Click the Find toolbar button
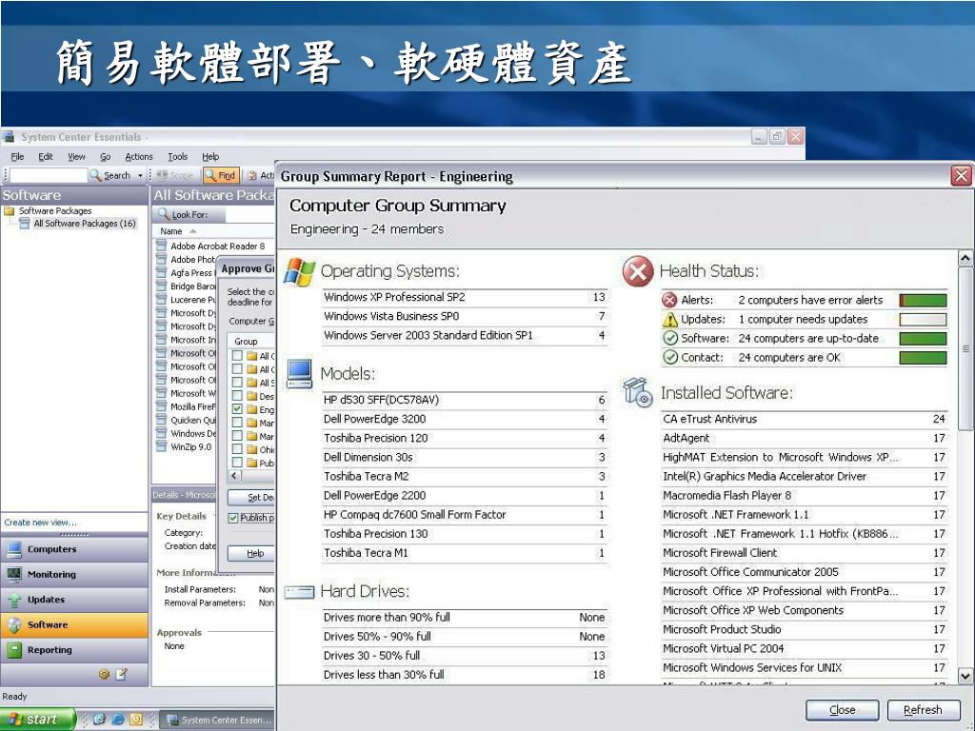The width and height of the screenshot is (975, 731). tap(221, 175)
